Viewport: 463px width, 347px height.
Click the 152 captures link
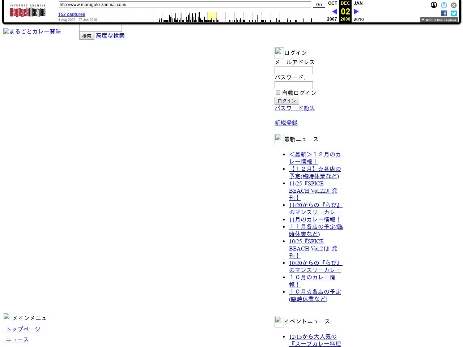72,14
